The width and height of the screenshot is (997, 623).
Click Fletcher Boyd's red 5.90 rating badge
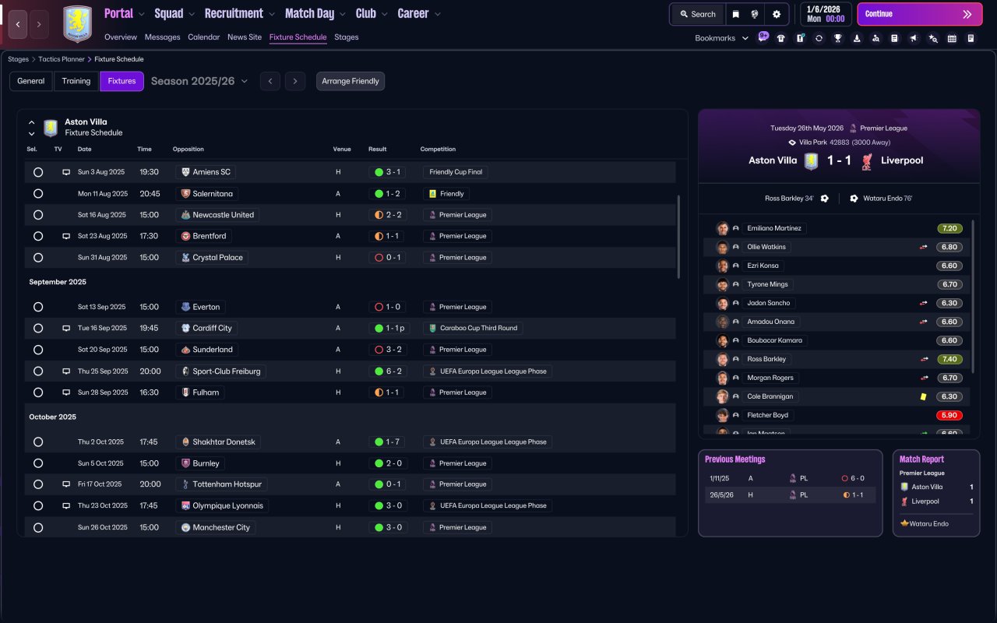pyautogui.click(x=949, y=415)
